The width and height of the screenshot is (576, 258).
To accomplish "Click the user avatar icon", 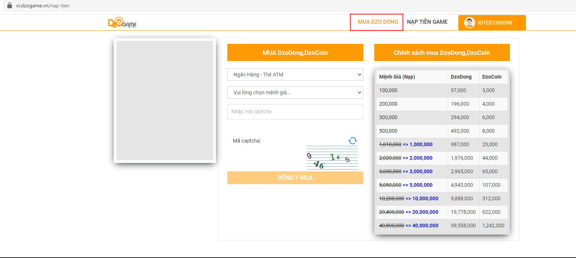I will click(x=469, y=23).
